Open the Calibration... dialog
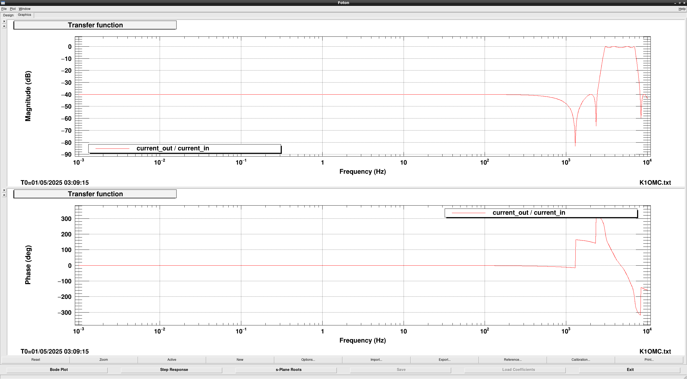Image resolution: width=687 pixels, height=379 pixels. point(581,360)
